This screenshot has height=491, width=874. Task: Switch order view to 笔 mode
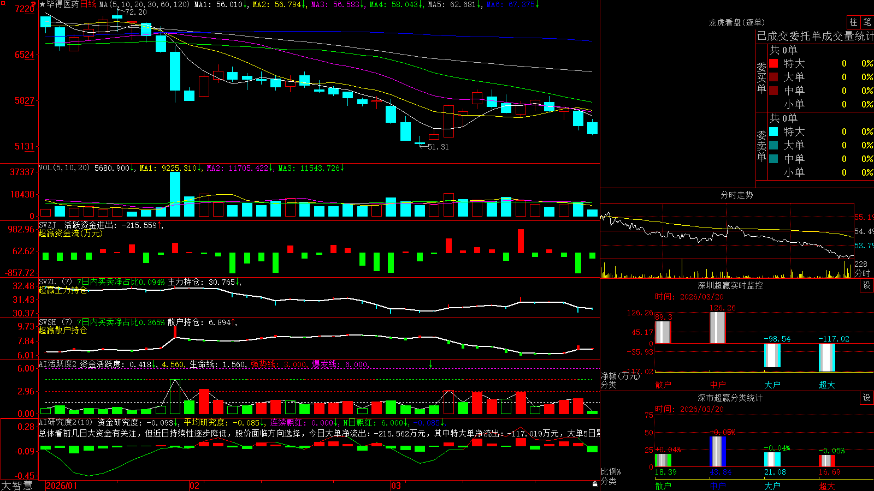(x=867, y=22)
